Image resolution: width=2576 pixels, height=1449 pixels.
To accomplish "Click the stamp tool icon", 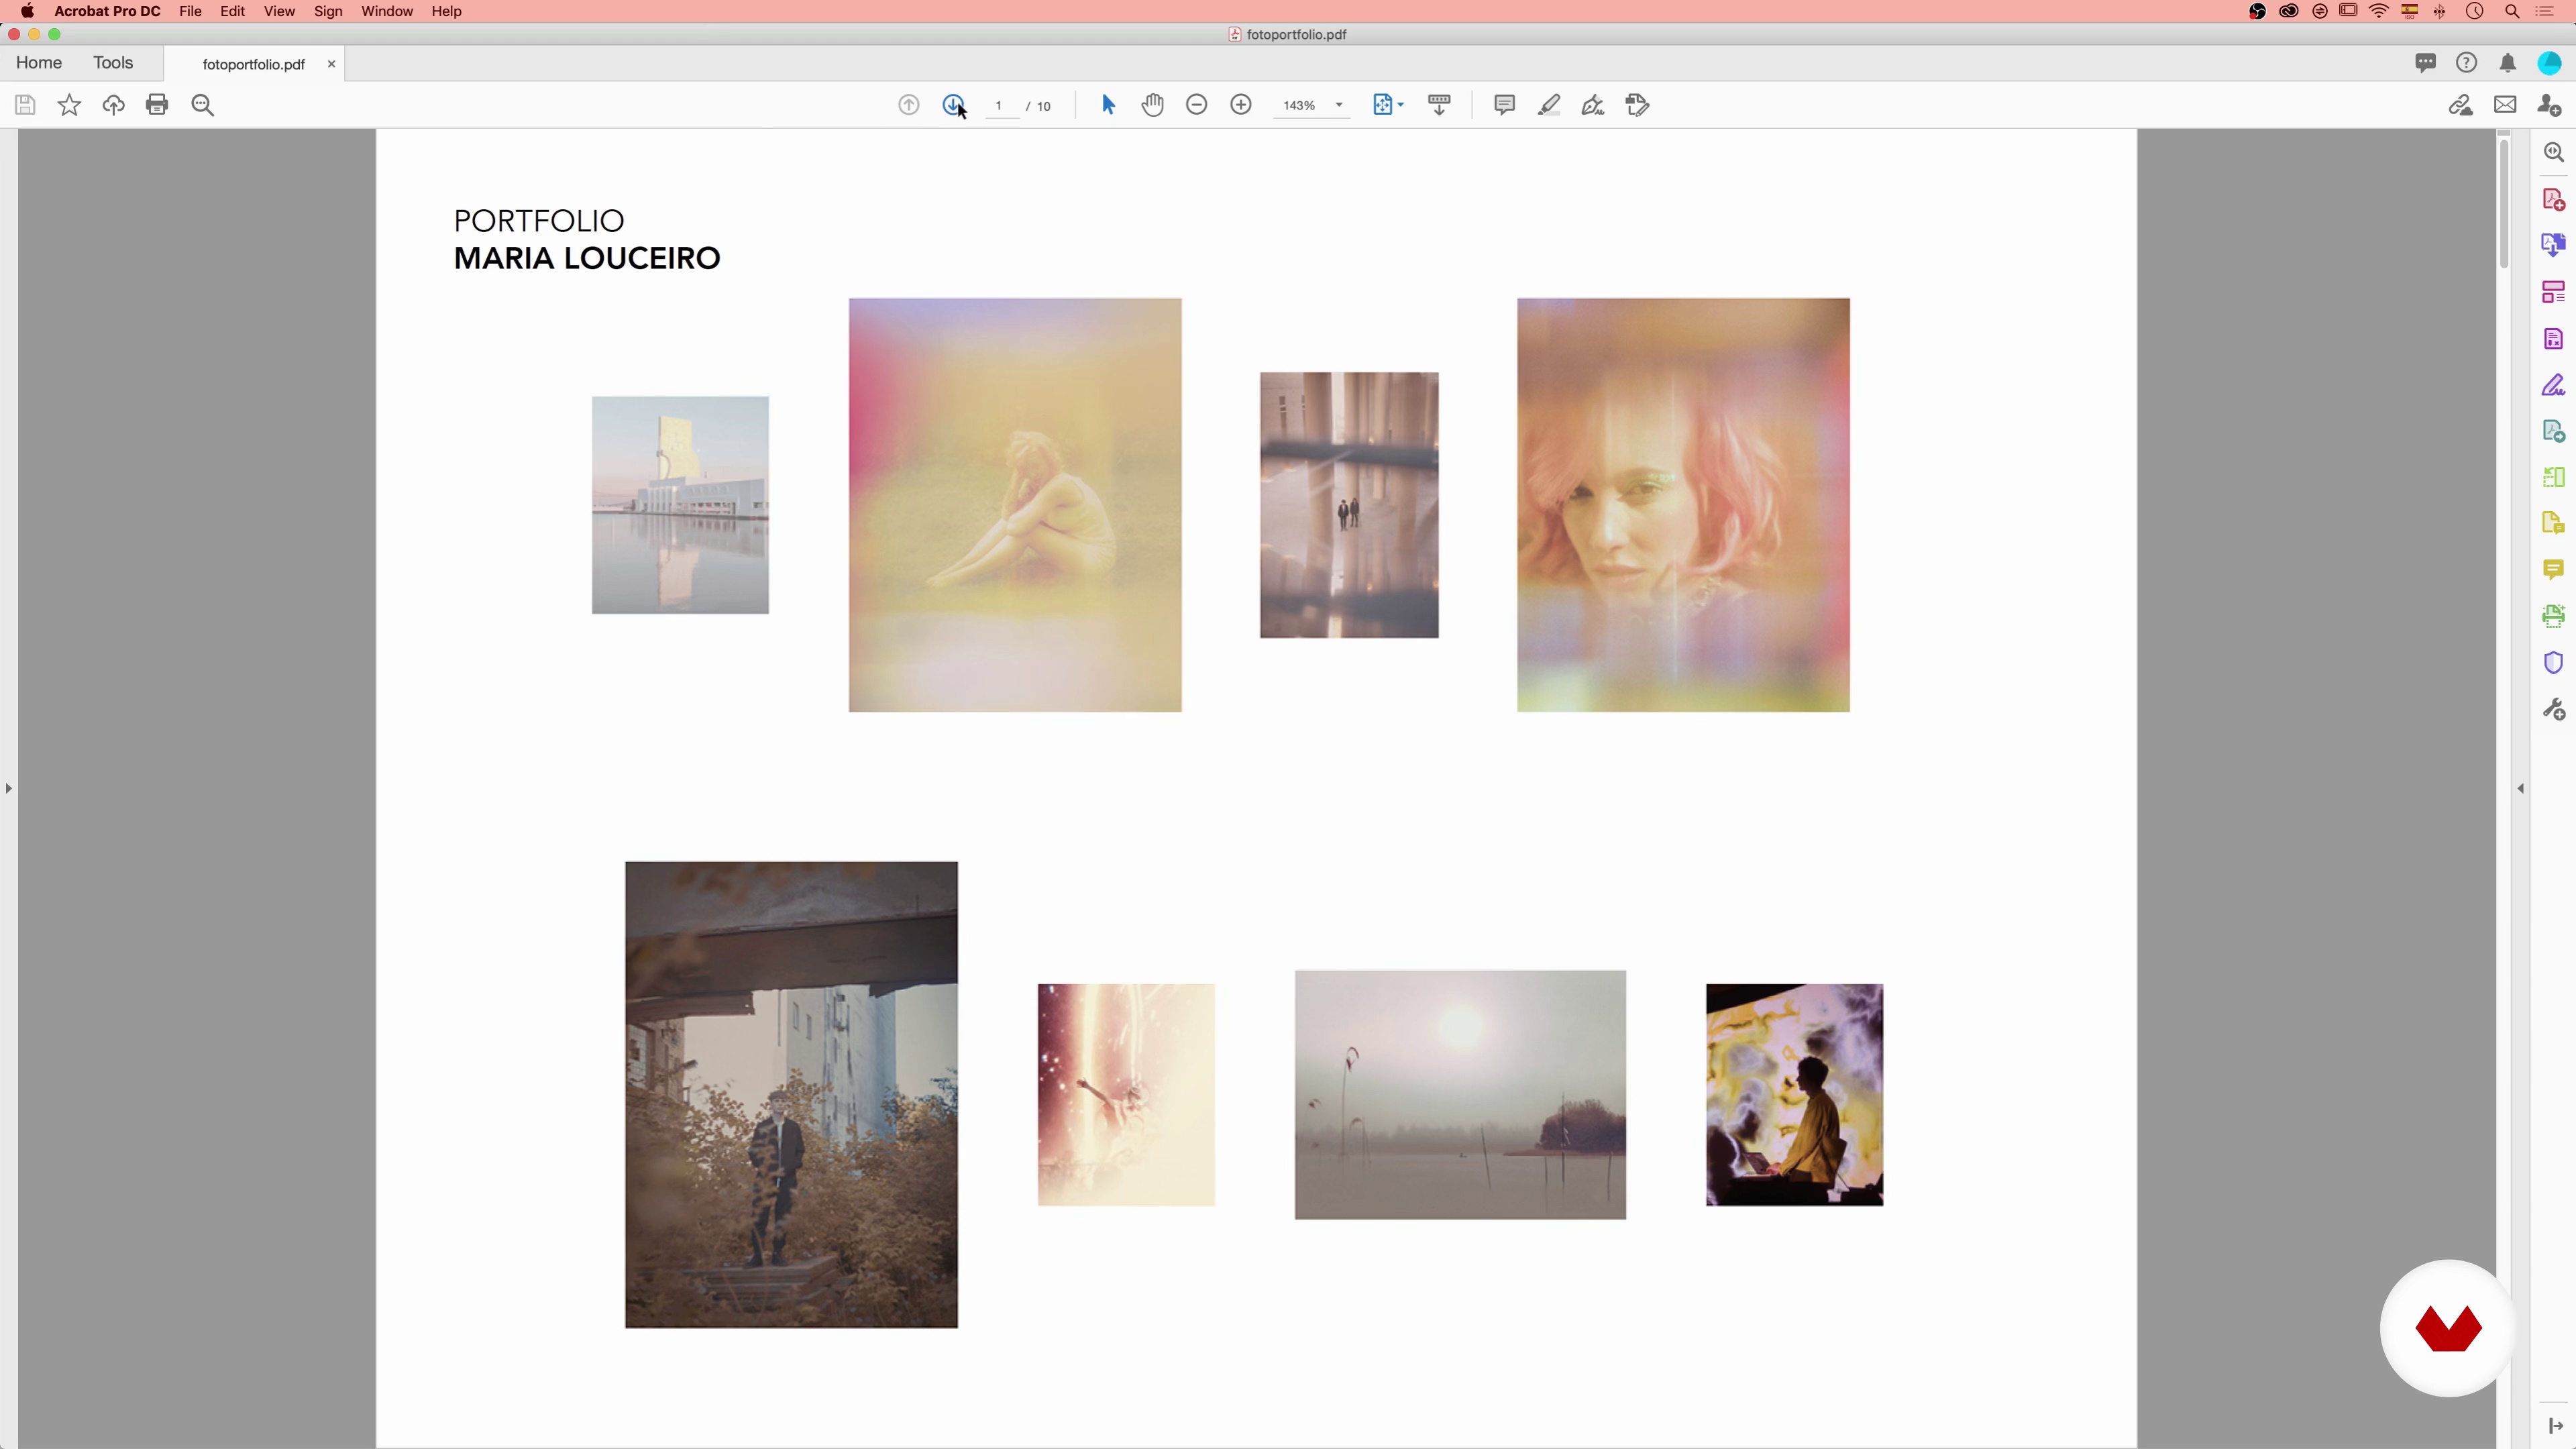I will (x=1637, y=105).
